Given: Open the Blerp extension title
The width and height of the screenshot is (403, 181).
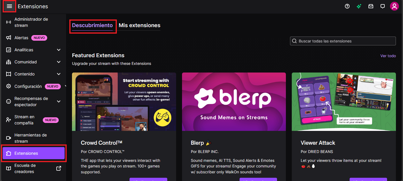Looking at the screenshot, I should [x=201, y=143].
